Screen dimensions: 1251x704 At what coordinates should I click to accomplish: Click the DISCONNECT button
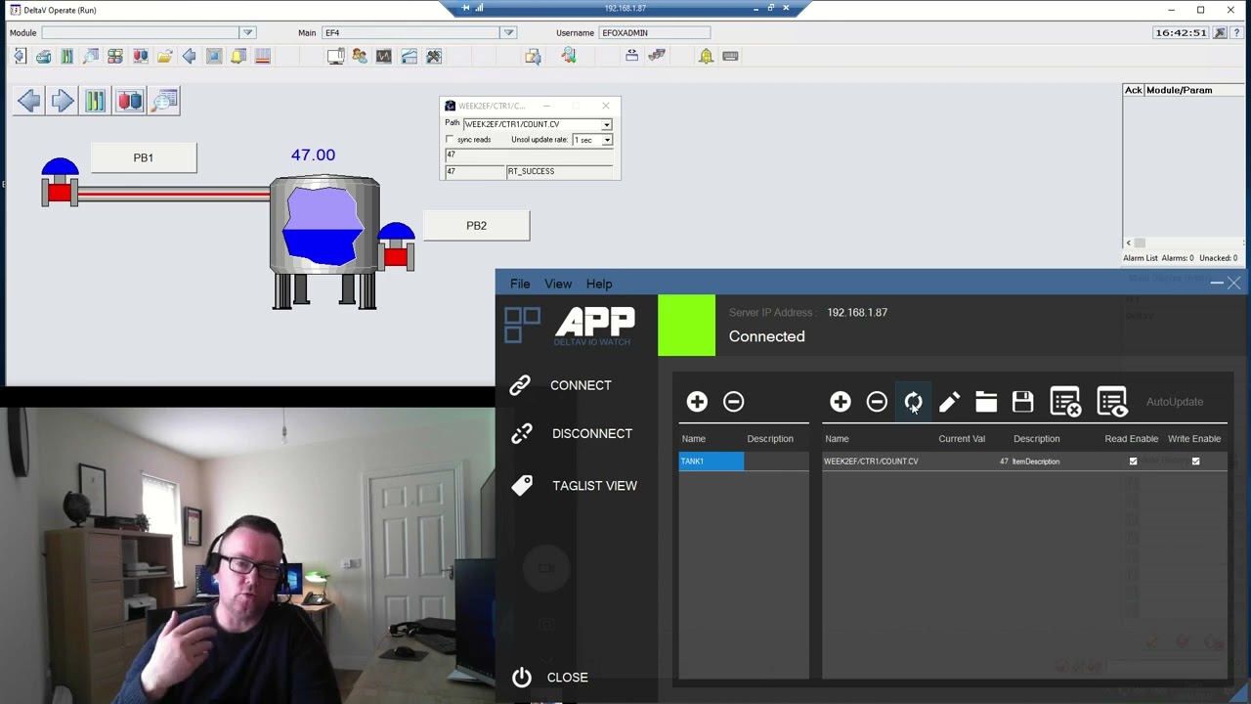coord(572,433)
